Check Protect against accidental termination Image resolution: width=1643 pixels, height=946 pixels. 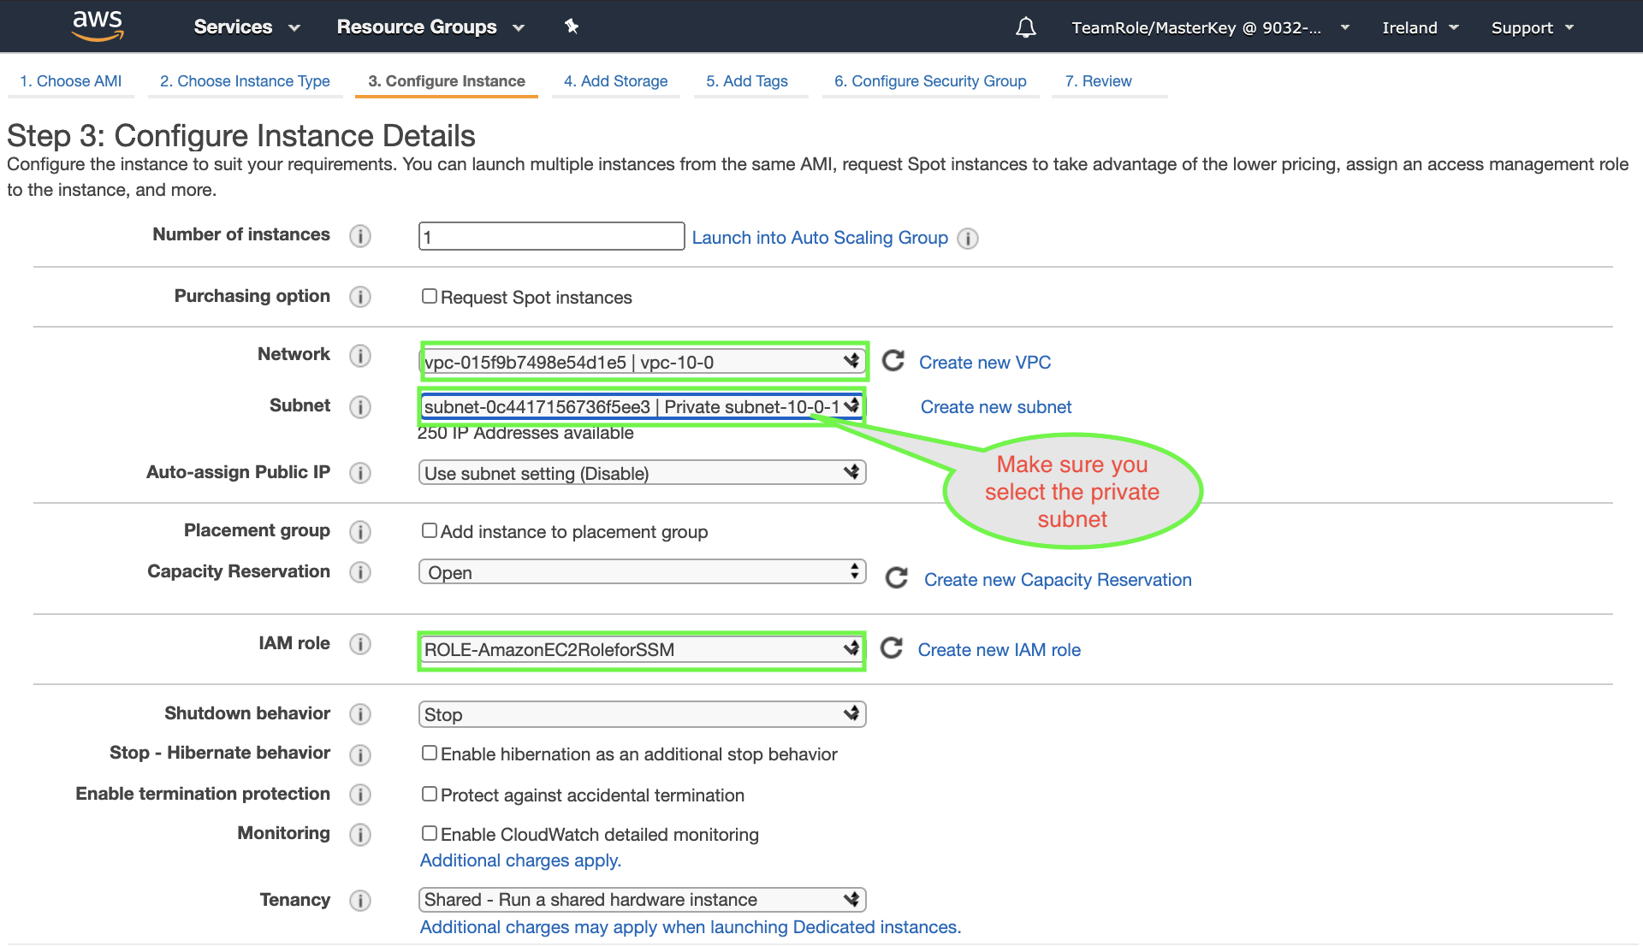430,794
